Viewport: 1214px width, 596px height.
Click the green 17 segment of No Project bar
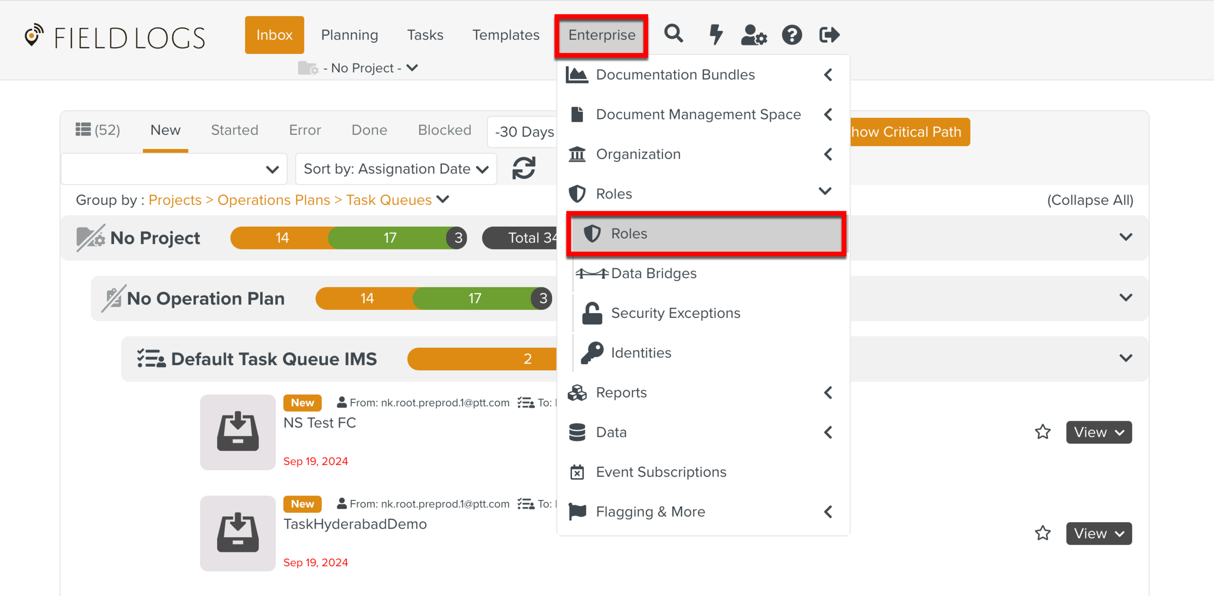click(x=389, y=238)
